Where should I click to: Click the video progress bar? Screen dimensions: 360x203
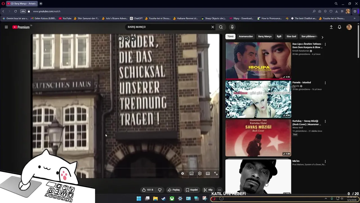(126, 168)
